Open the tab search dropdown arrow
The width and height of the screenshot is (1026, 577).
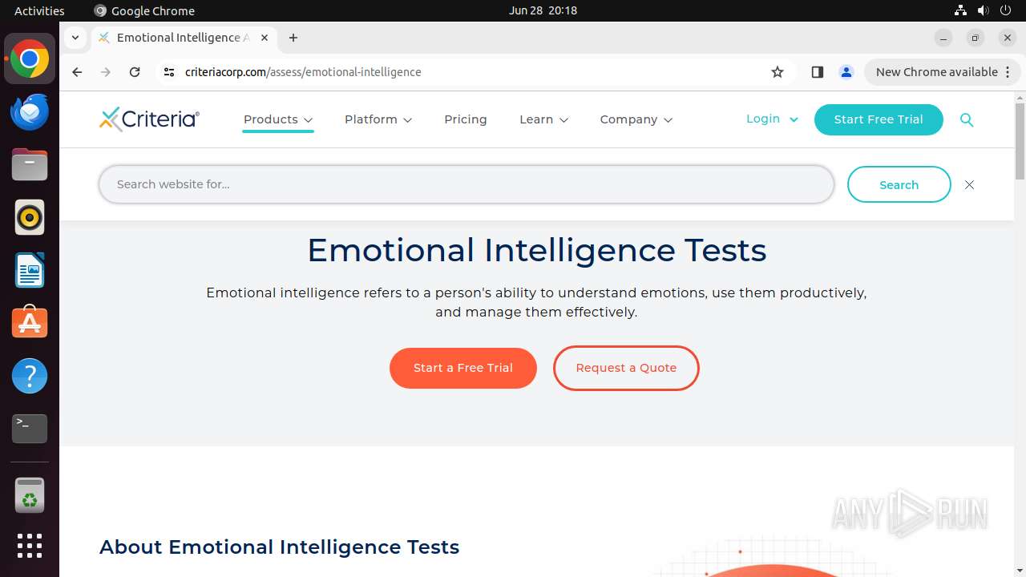click(75, 38)
